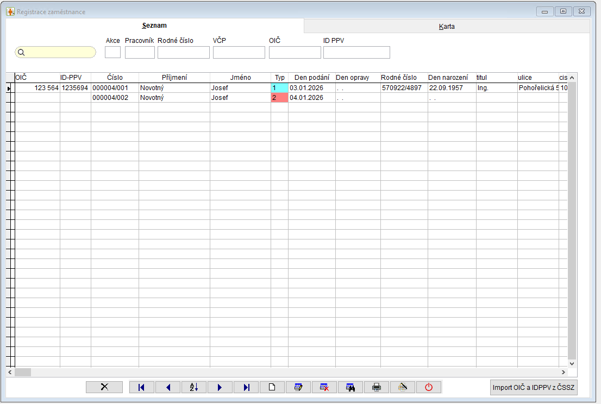Select the red Typ 2 cell
Image resolution: width=601 pixels, height=404 pixels.
(279, 98)
